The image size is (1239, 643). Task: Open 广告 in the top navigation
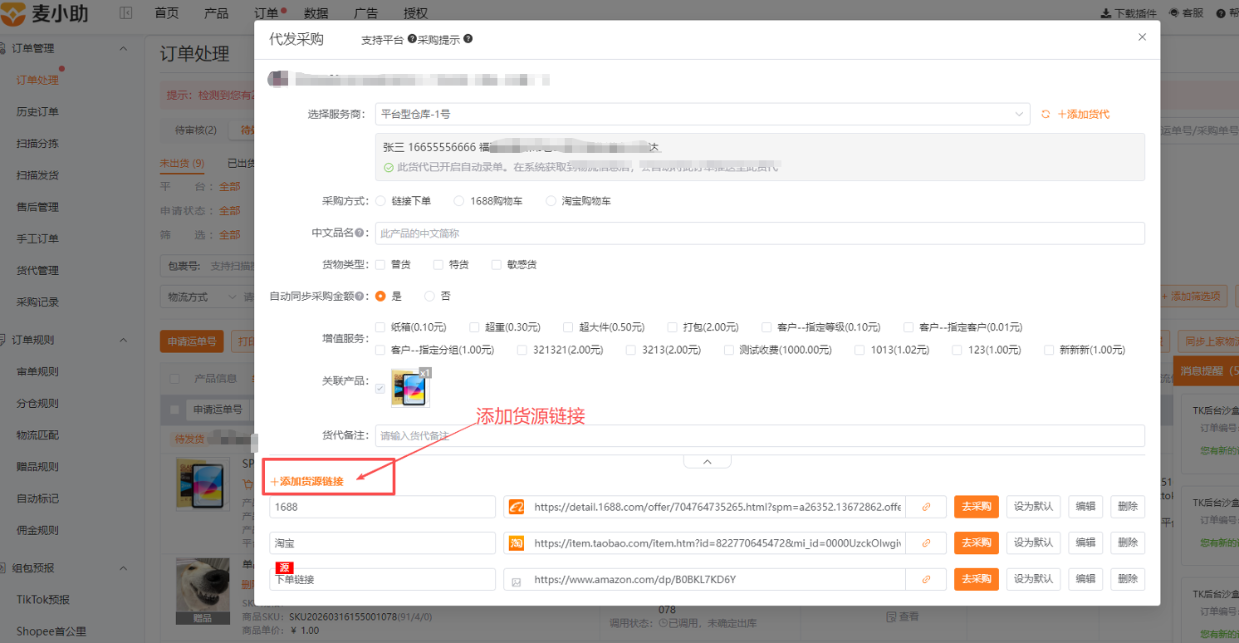pos(366,13)
